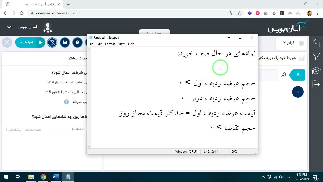Click the فیلتر ۲ filter name tab
323x182 pixels.
(292, 43)
